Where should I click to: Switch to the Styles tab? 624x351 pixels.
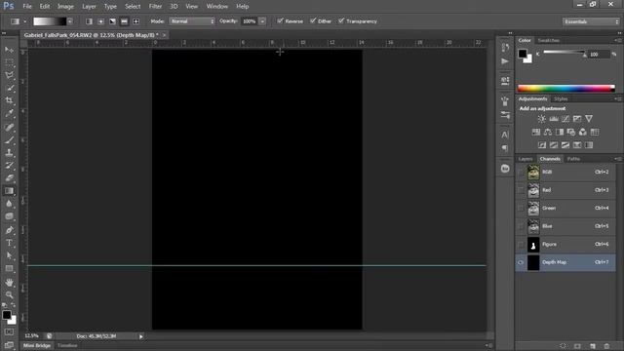pyautogui.click(x=561, y=98)
